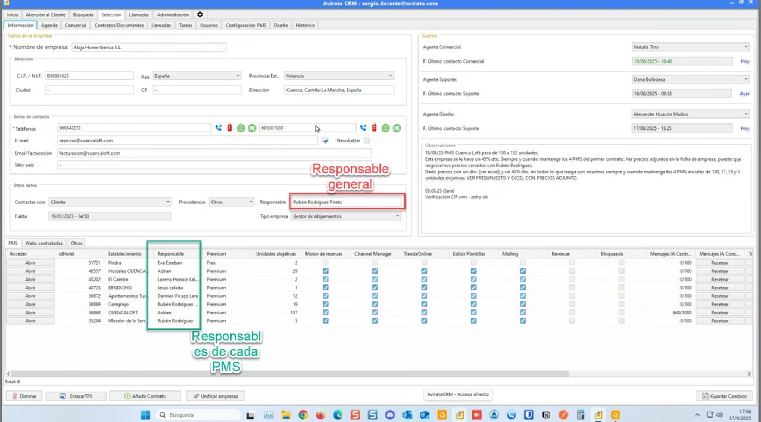The width and height of the screenshot is (761, 422).
Task: Open Agente Diseño dropdown Alexander Huacón Muñoz
Action: click(691, 114)
